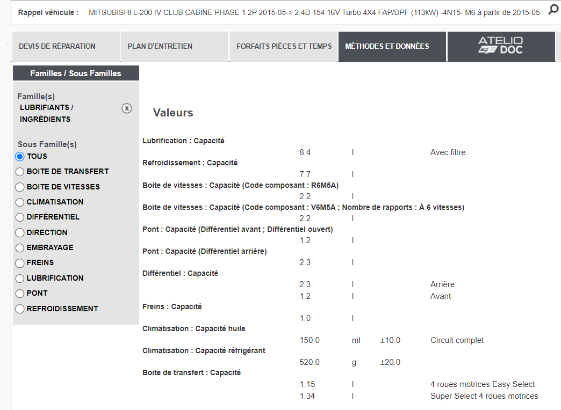Click the 'Freins : Capacité' row title

click(172, 307)
